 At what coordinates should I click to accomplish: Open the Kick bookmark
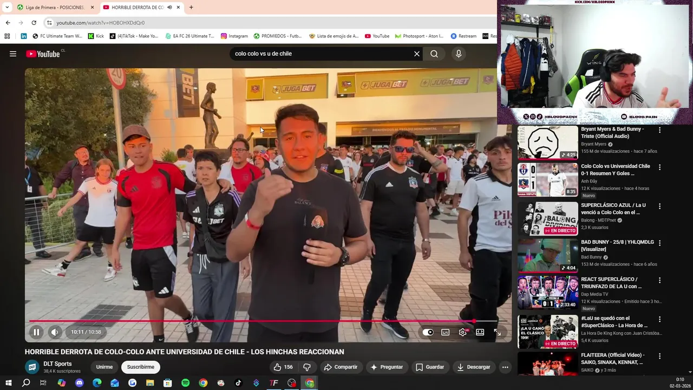click(95, 36)
